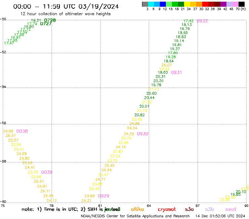This screenshot has width=249, height=219.
Task: Click the wave height value 25.40
Action: (110, 165)
